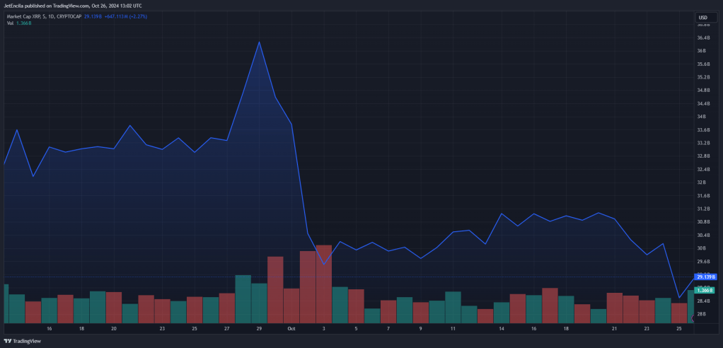Click the tallest red volume bar above date 3
The height and width of the screenshot is (348, 723).
324,284
